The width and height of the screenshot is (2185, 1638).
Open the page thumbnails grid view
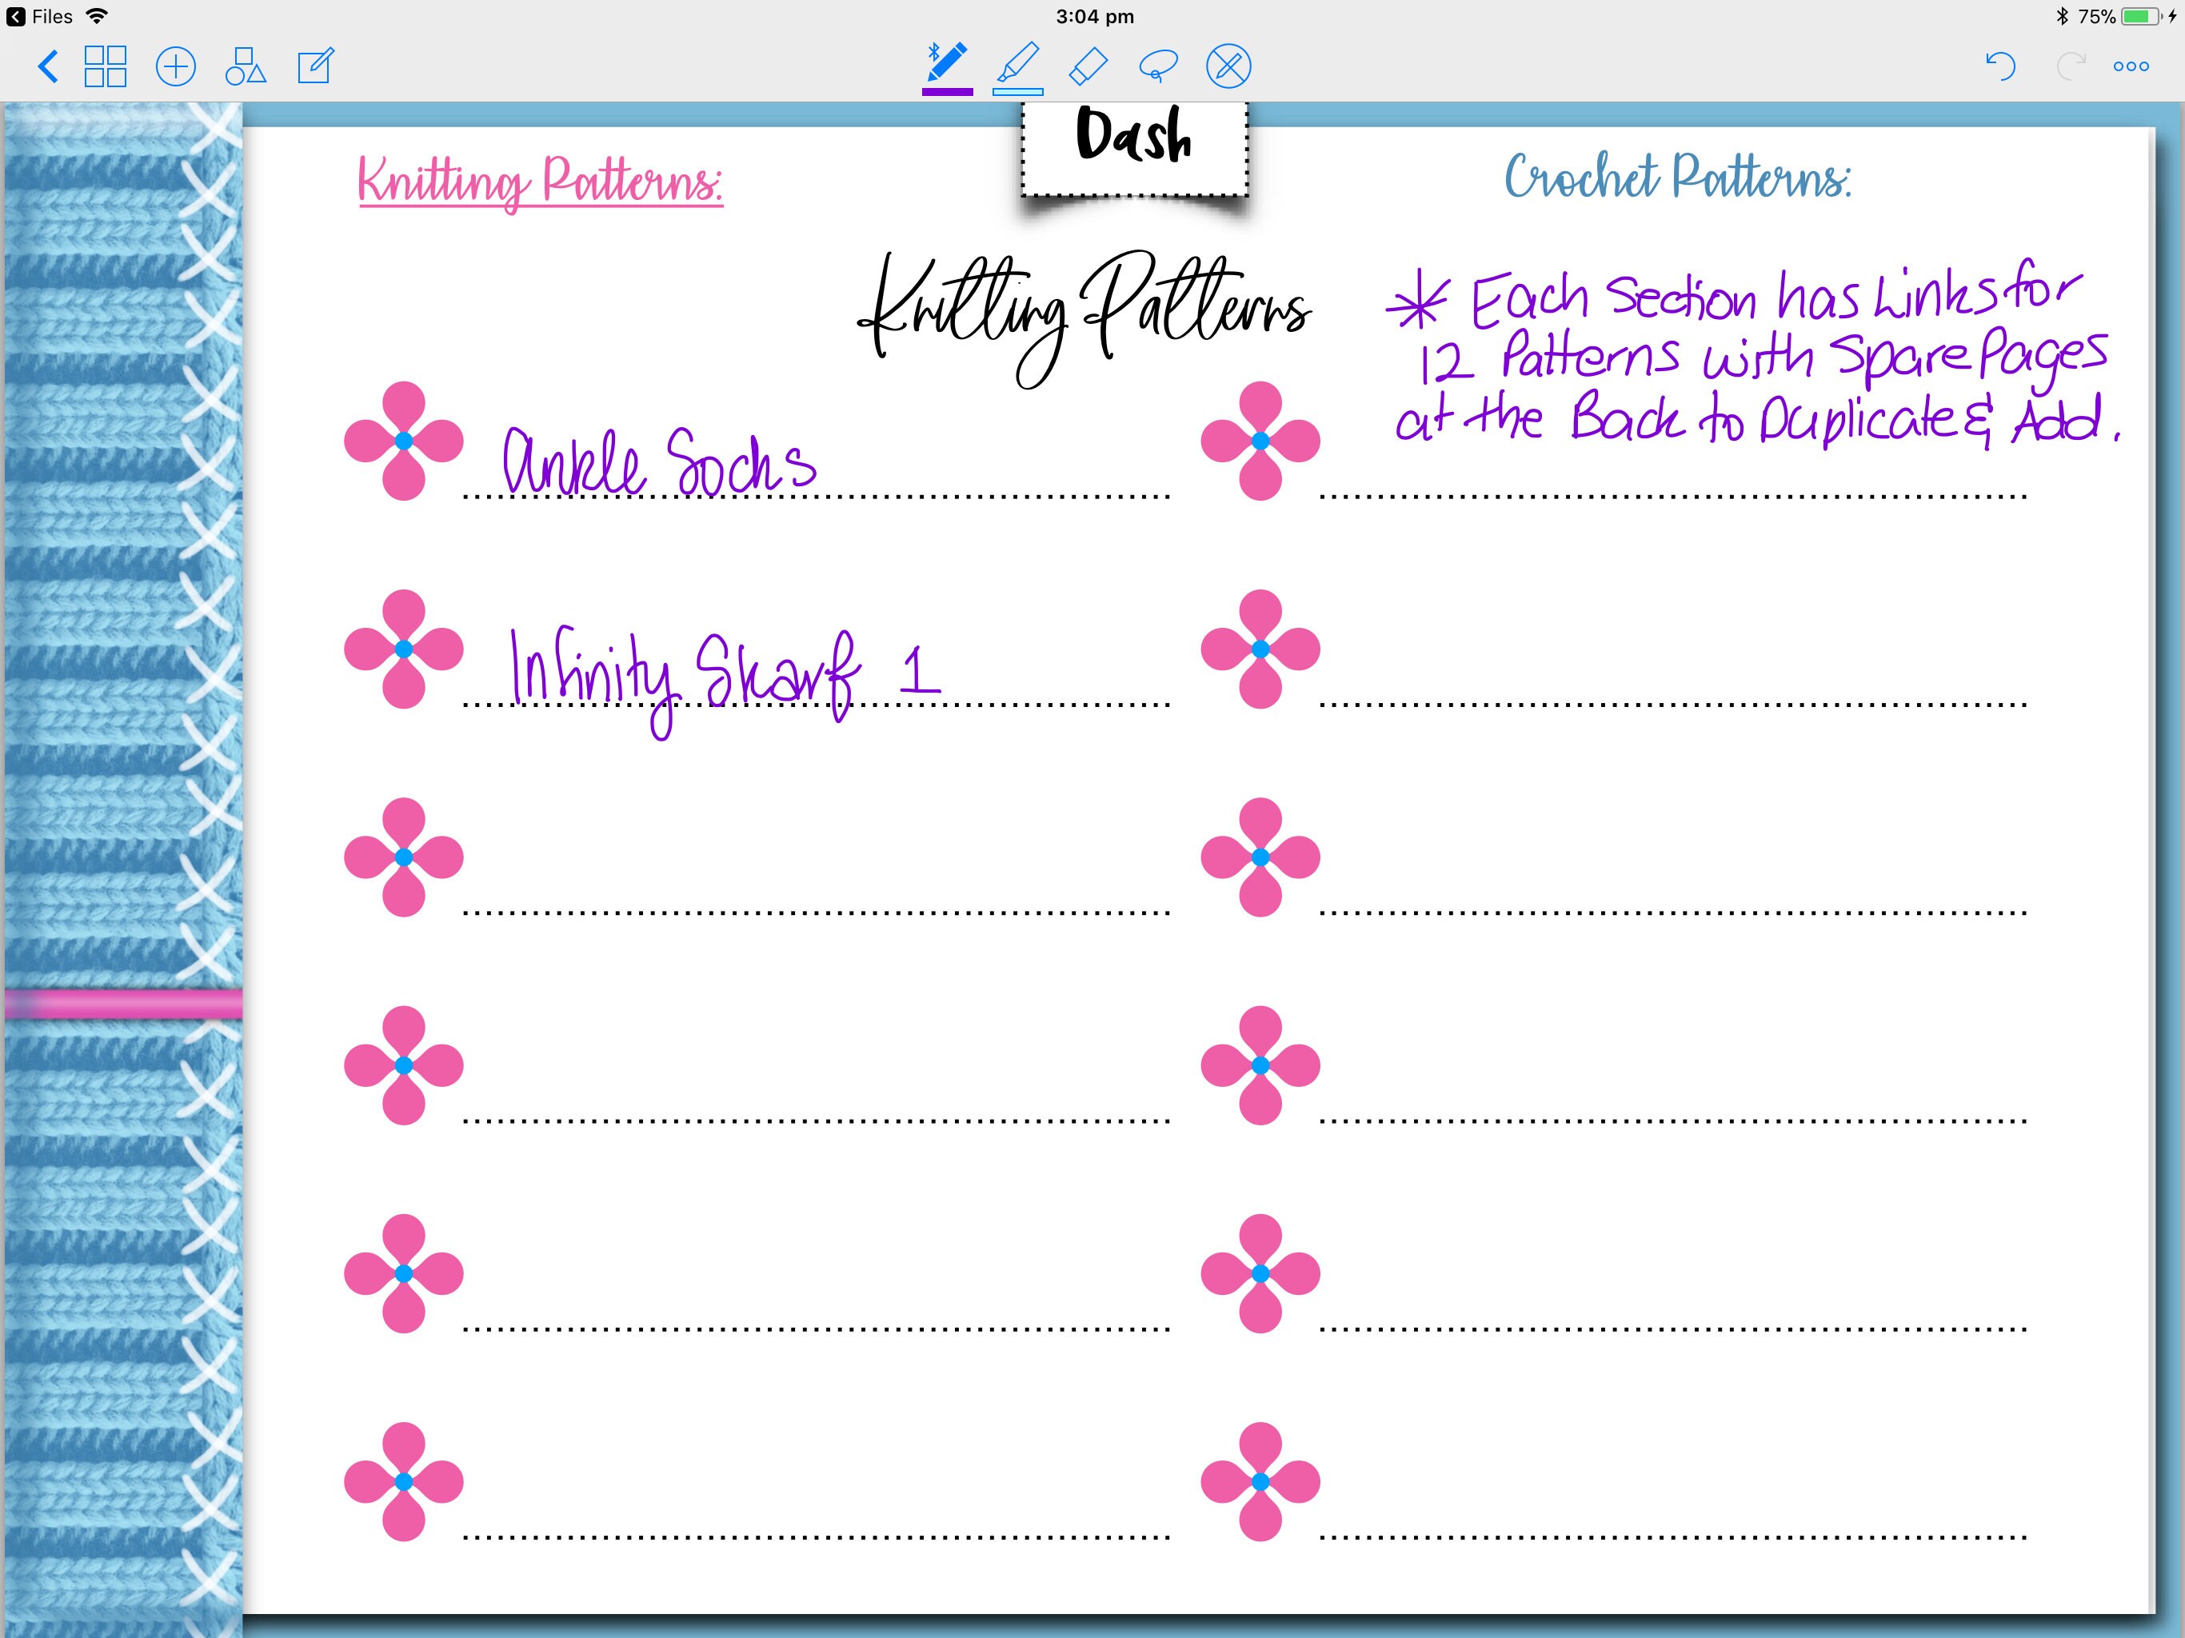coord(106,66)
